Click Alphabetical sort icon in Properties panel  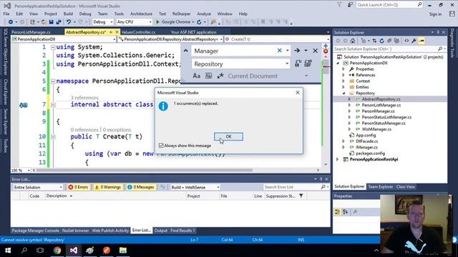coord(345,212)
